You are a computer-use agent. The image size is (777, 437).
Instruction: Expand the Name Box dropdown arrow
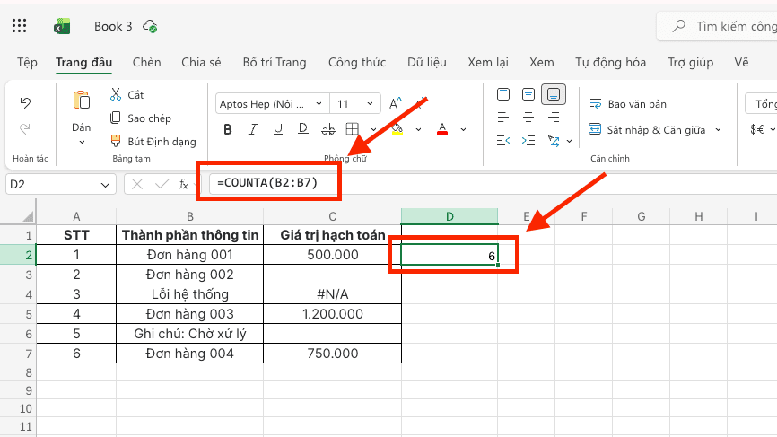tap(106, 184)
